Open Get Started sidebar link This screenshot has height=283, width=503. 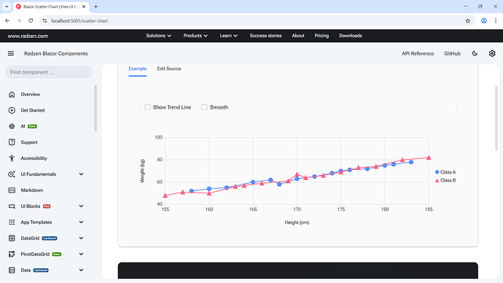tap(33, 110)
